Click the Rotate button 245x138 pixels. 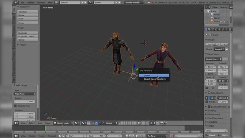click(28, 15)
